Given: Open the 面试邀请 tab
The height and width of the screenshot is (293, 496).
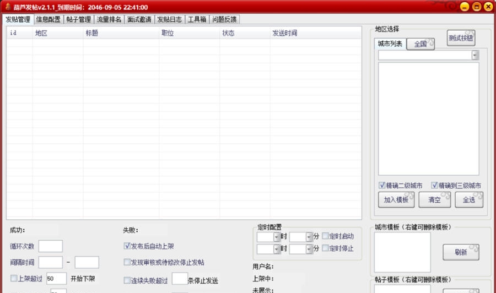Looking at the screenshot, I should pos(139,19).
